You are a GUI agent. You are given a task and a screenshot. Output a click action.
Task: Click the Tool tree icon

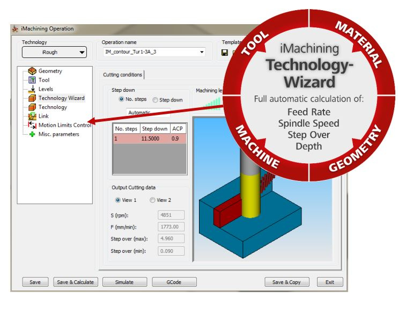tap(32, 80)
